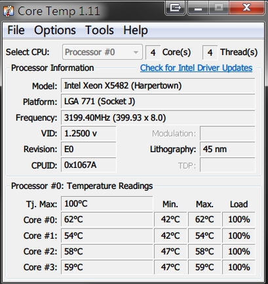
Task: Click Core #2 minimum temperature 47°C
Action: (170, 251)
